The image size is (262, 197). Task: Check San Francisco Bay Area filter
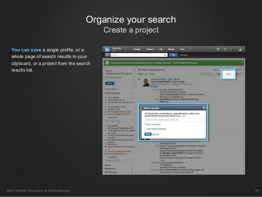tap(106, 111)
